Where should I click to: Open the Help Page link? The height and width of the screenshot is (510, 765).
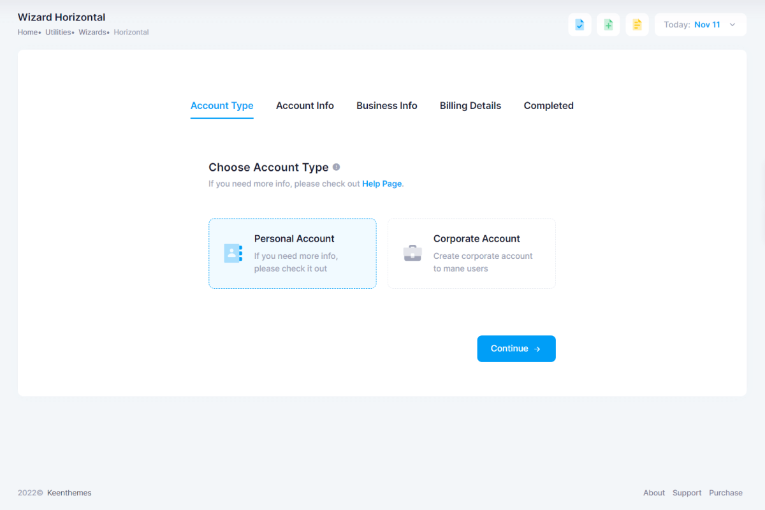tap(382, 184)
